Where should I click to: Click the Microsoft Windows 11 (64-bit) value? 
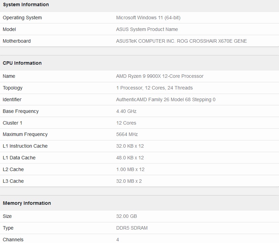click(x=148, y=18)
